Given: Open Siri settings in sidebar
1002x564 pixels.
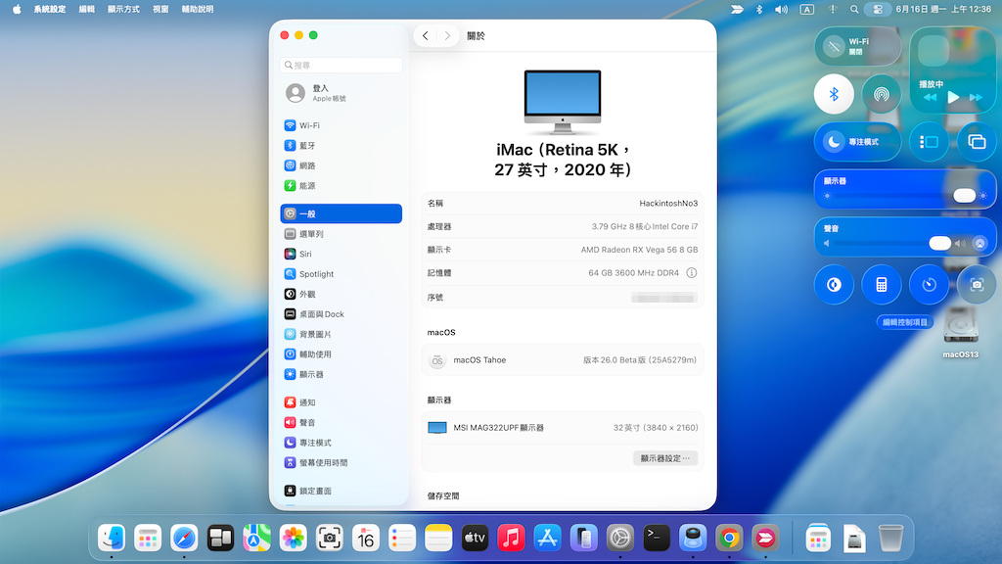Looking at the screenshot, I should (341, 254).
